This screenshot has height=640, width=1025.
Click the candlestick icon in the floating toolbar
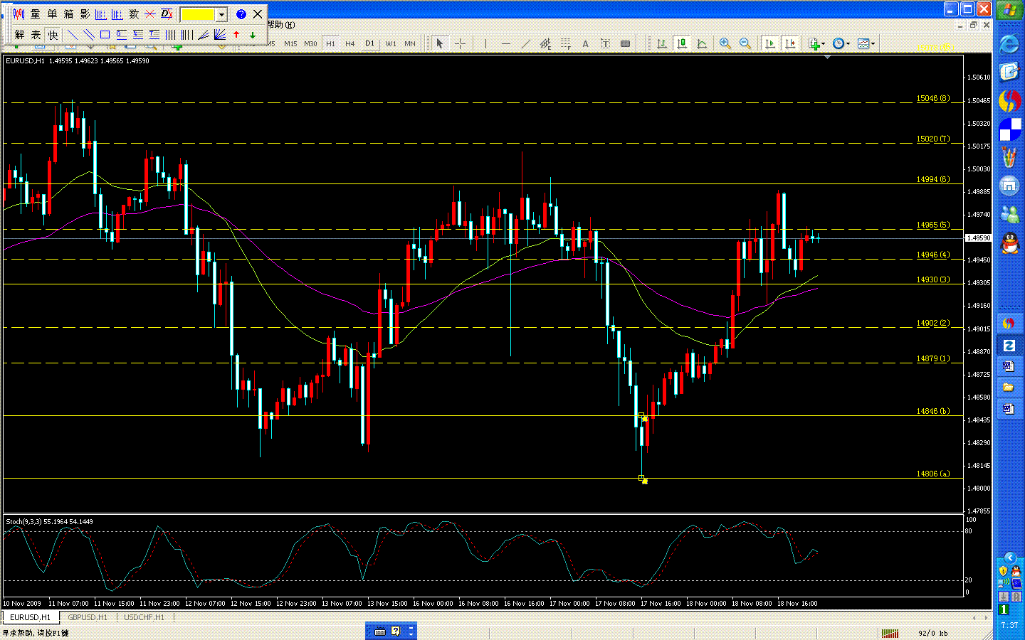tap(19, 14)
